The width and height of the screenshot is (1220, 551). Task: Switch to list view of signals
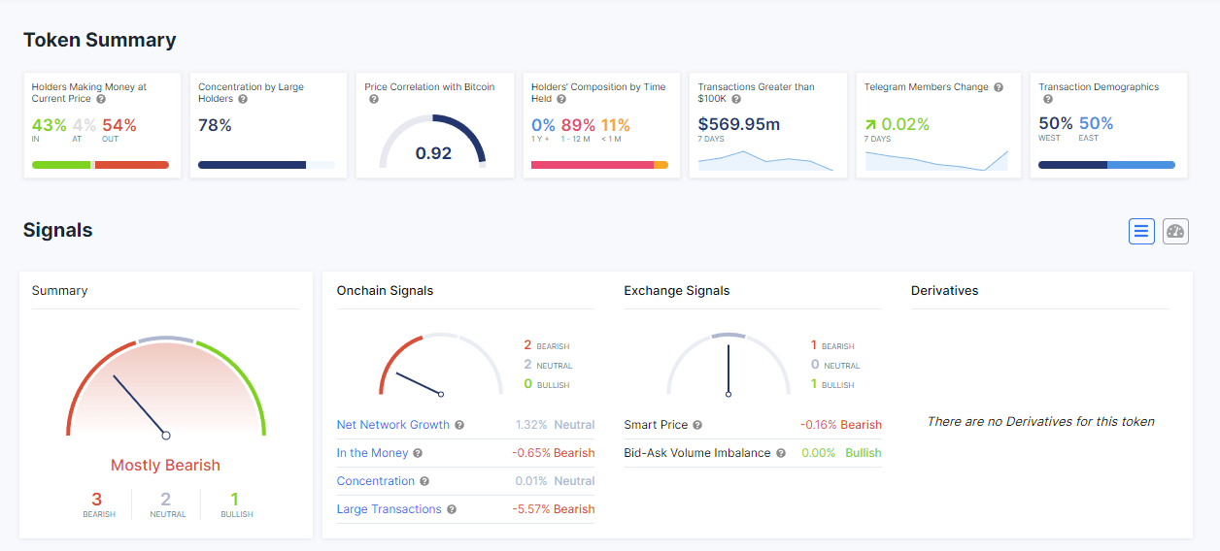1141,231
